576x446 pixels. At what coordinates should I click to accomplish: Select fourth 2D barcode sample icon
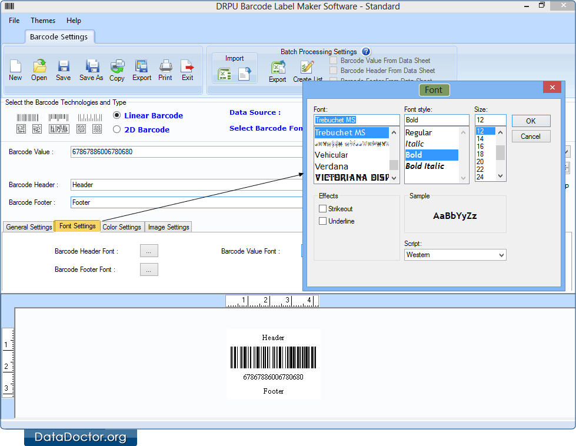click(81, 129)
